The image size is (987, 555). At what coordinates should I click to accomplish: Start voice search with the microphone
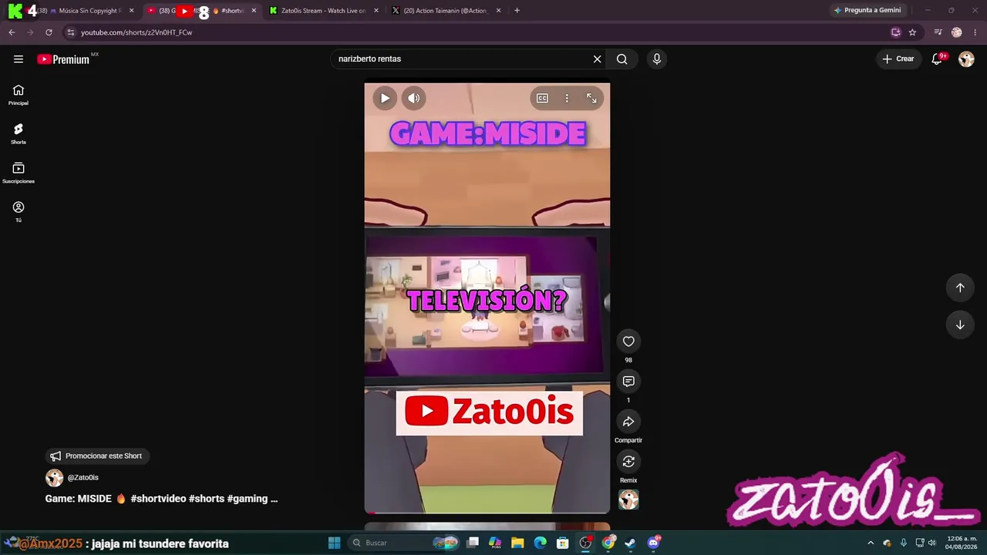(657, 59)
